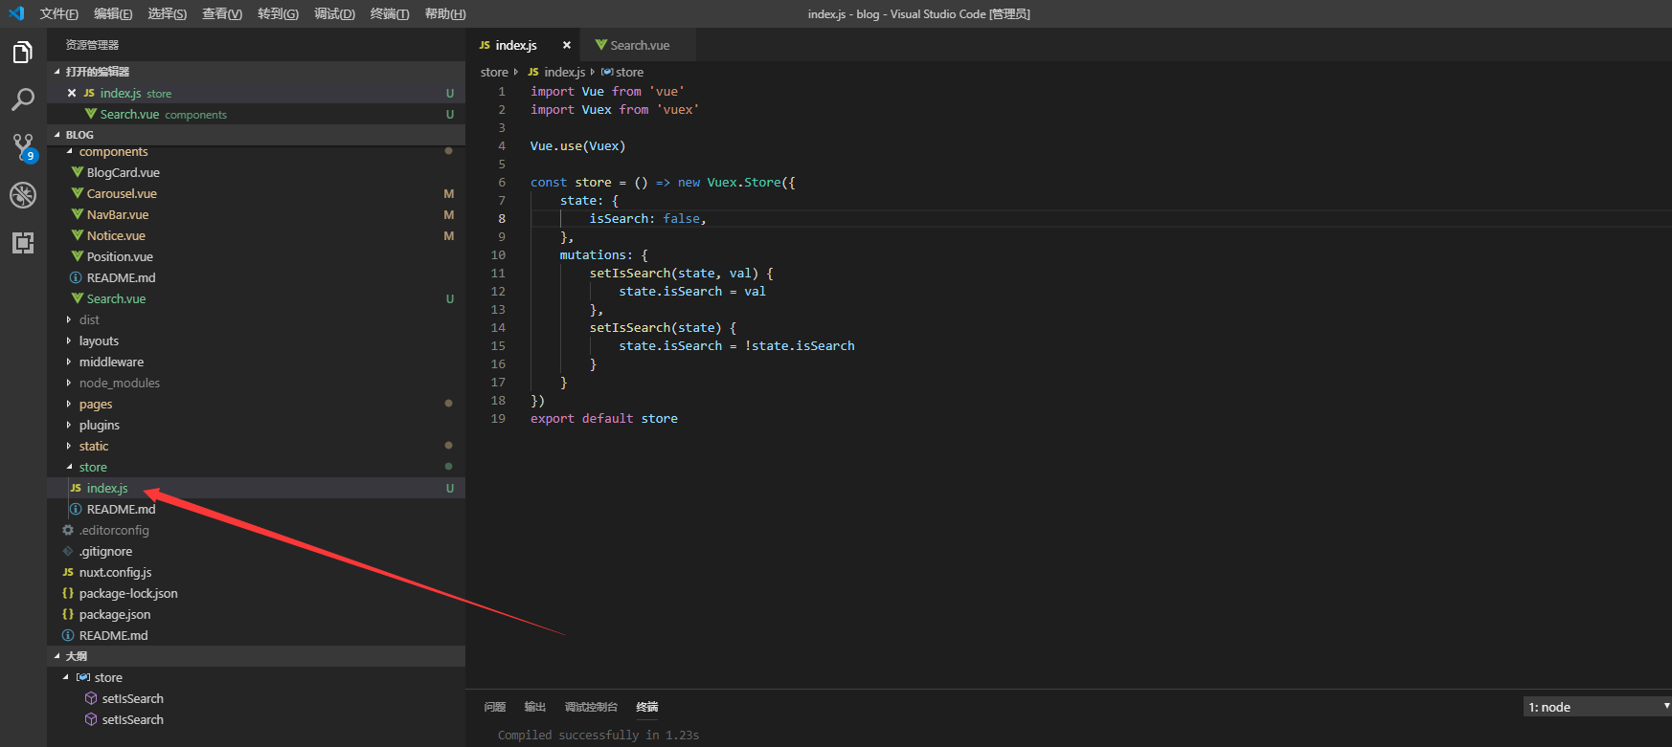Screen dimensions: 1672x747
Task: Close the index.js editor tab
Action: (567, 45)
